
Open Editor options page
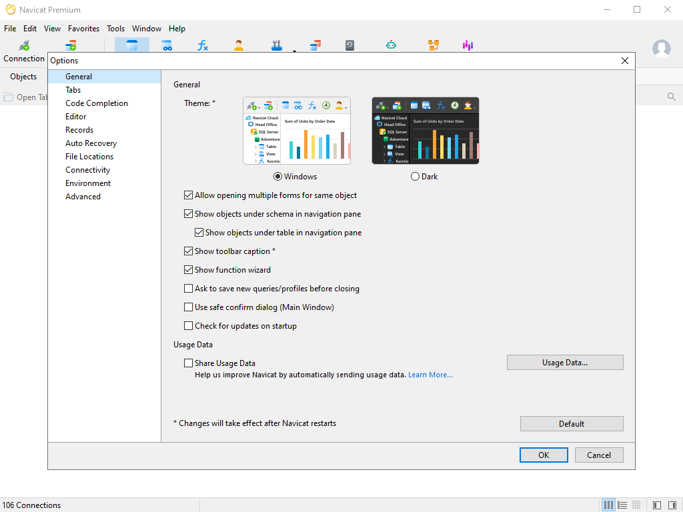point(105,117)
